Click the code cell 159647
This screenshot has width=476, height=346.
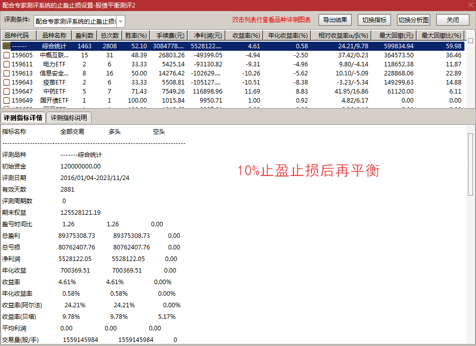tap(22, 92)
